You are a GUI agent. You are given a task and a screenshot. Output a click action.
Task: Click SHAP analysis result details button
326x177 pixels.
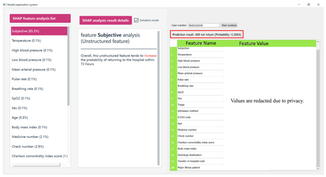[106, 20]
